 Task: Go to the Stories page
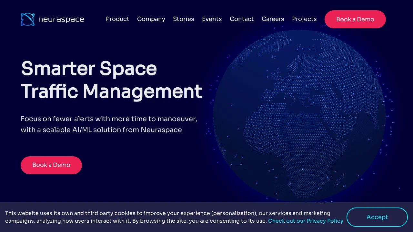tap(184, 19)
